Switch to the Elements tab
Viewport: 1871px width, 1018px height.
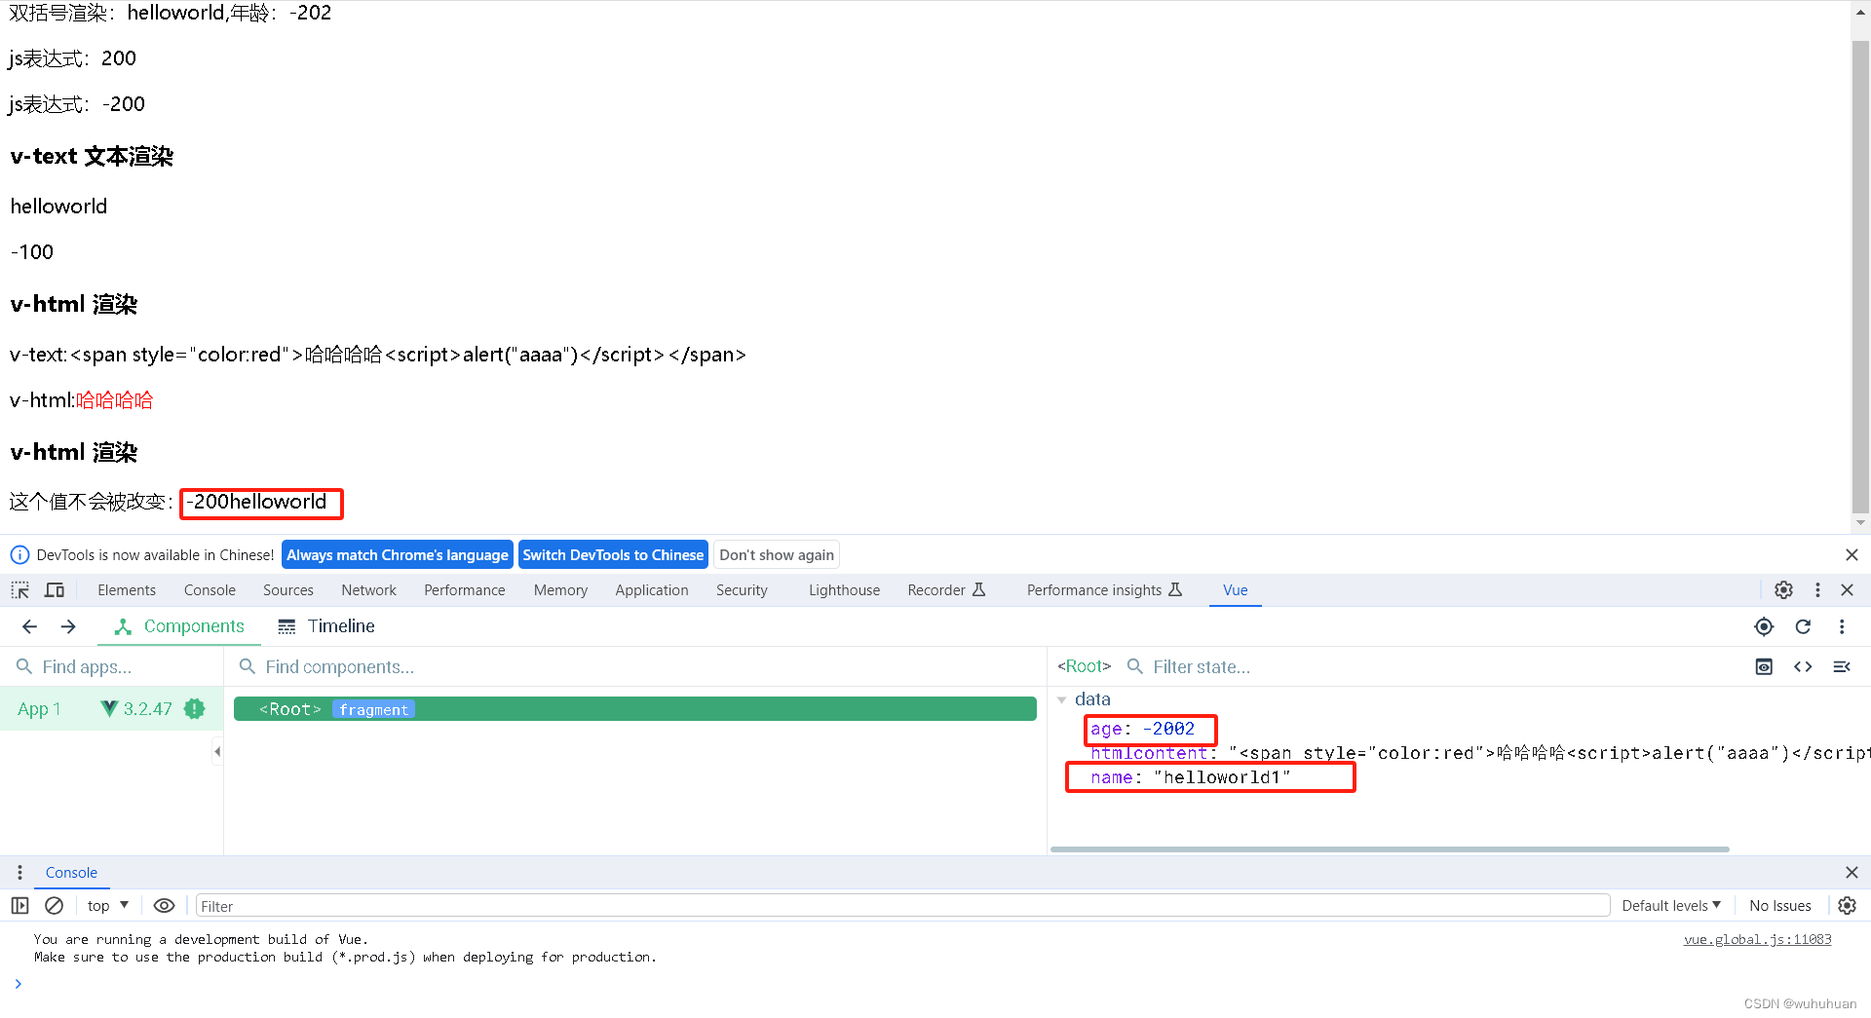(x=127, y=590)
